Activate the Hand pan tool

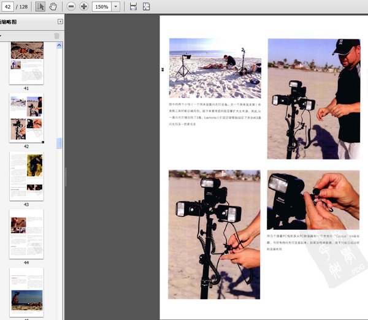[53, 7]
